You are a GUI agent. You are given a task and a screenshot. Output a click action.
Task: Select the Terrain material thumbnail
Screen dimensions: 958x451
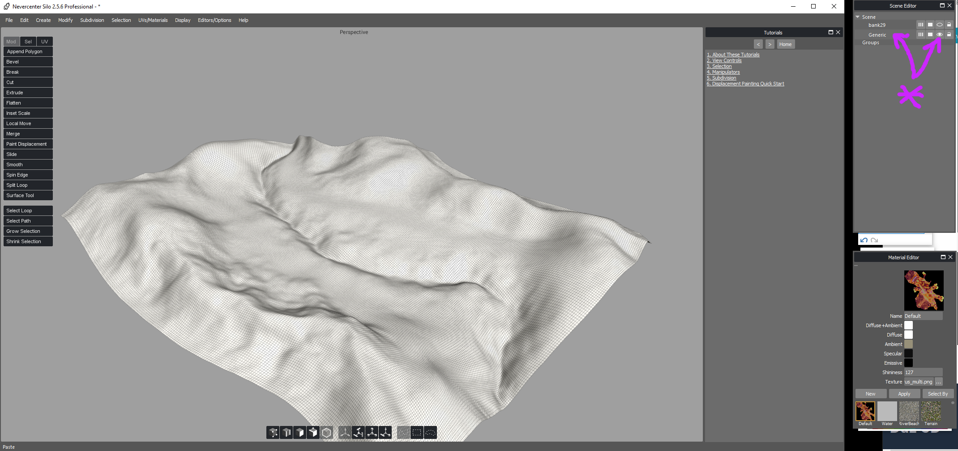[931, 411]
